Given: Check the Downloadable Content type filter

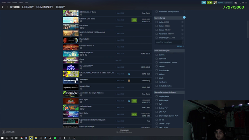Looking at the screenshot, I should [x=156, y=63].
